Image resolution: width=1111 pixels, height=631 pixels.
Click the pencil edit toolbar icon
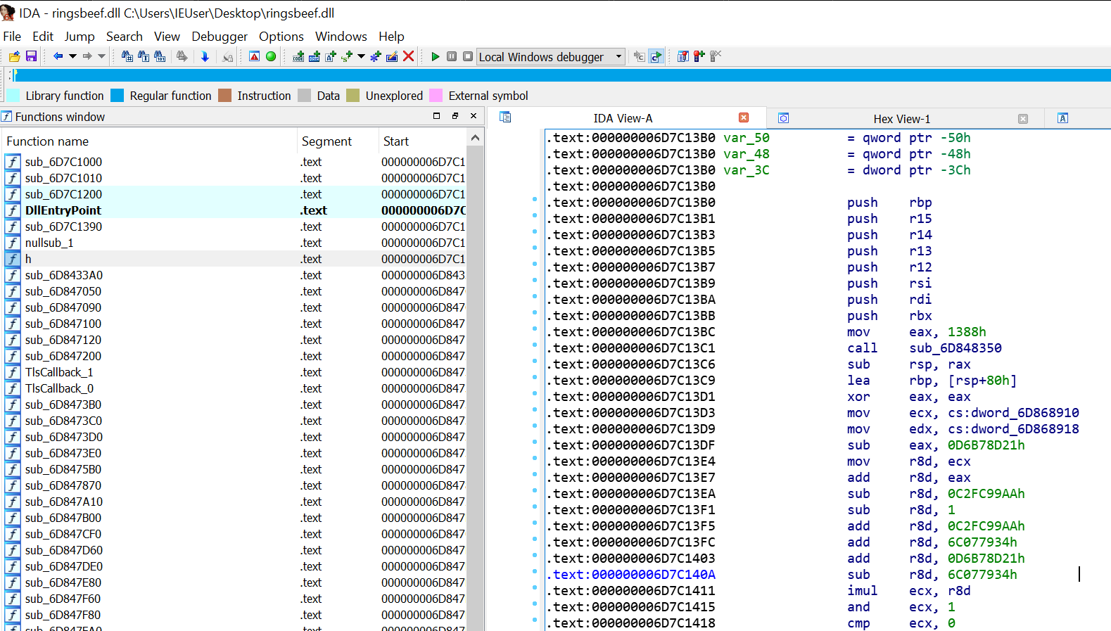pos(392,56)
